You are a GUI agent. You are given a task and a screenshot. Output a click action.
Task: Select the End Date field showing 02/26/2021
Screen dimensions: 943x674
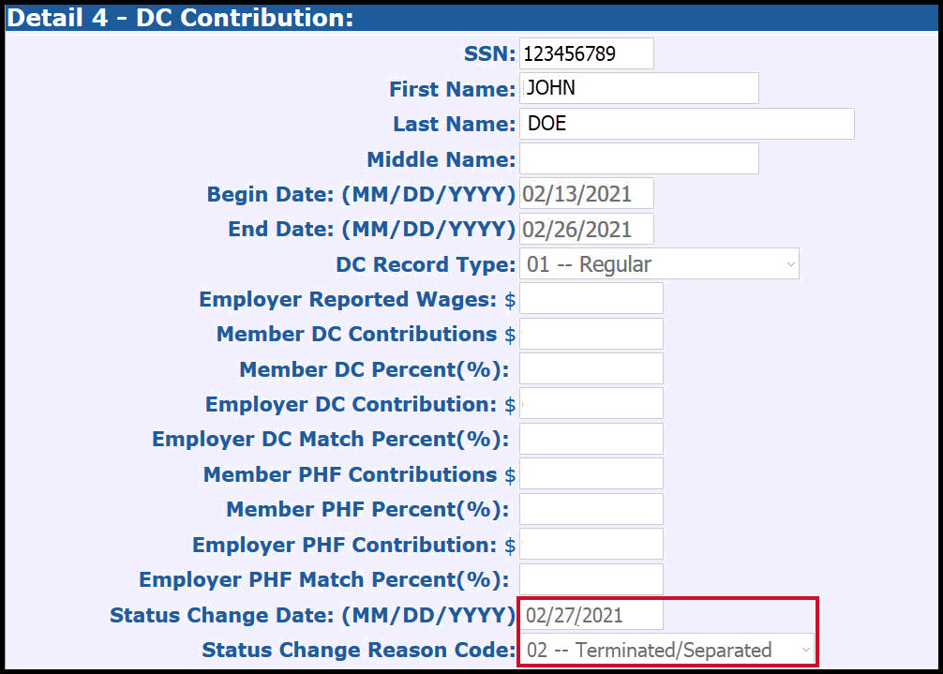coord(586,228)
